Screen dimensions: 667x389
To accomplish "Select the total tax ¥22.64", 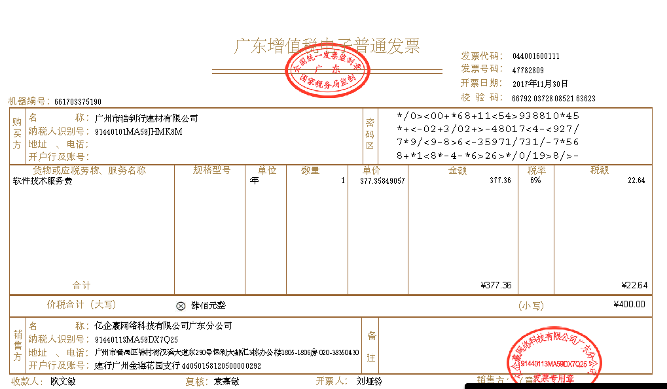I will coord(635,286).
